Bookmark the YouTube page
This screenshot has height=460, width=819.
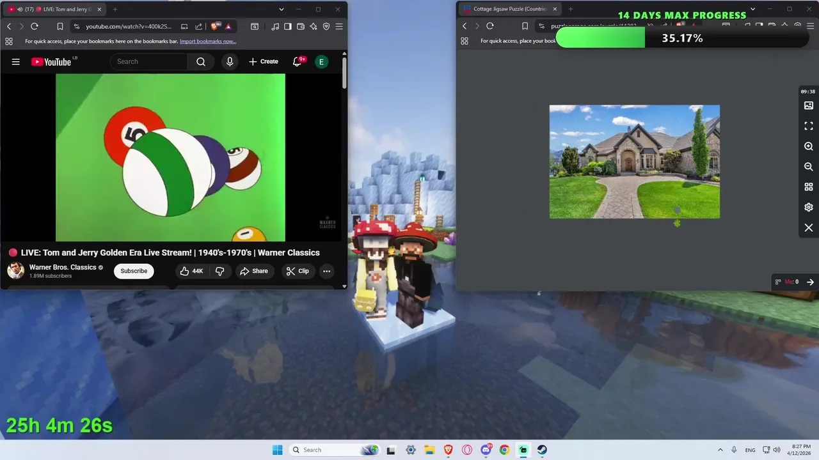(60, 26)
